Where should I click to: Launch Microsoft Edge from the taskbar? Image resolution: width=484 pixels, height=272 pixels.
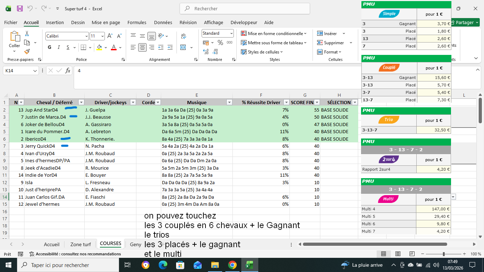tap(163, 265)
